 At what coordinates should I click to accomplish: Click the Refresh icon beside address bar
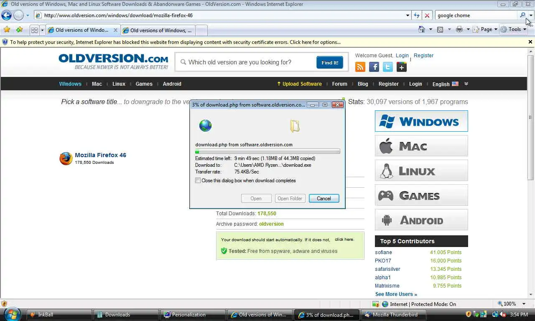pyautogui.click(x=417, y=15)
